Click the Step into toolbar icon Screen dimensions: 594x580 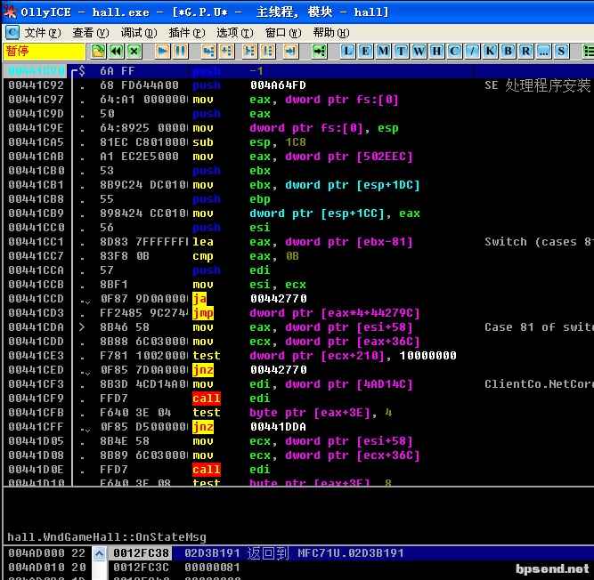pyautogui.click(x=208, y=51)
